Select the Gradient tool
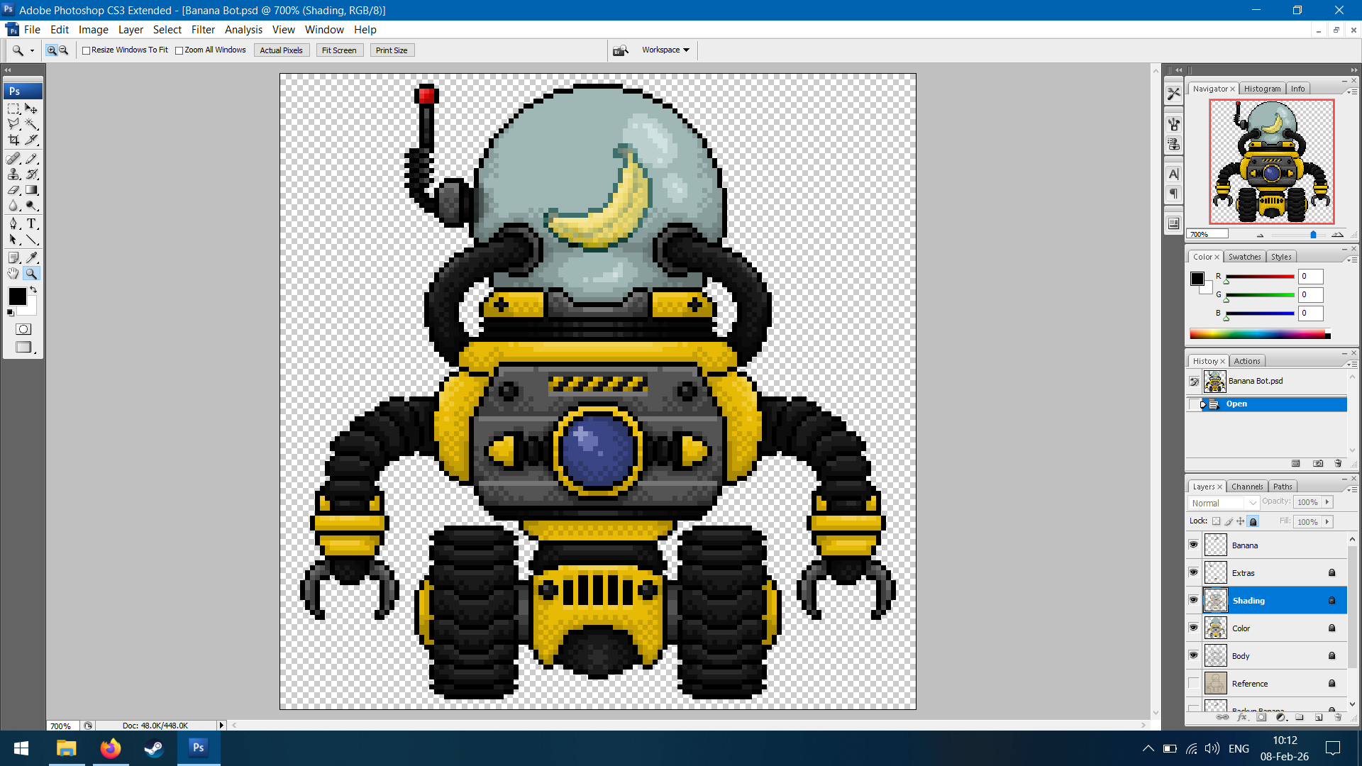This screenshot has width=1362, height=766. (31, 190)
